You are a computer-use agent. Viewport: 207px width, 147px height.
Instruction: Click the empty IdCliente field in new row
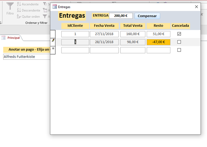click(75, 50)
